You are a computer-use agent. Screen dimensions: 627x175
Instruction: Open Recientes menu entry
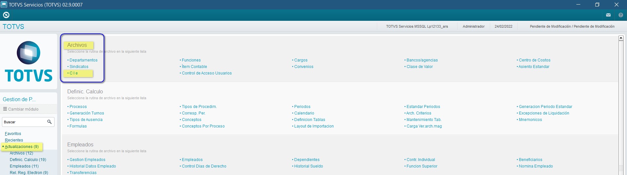[14, 140]
